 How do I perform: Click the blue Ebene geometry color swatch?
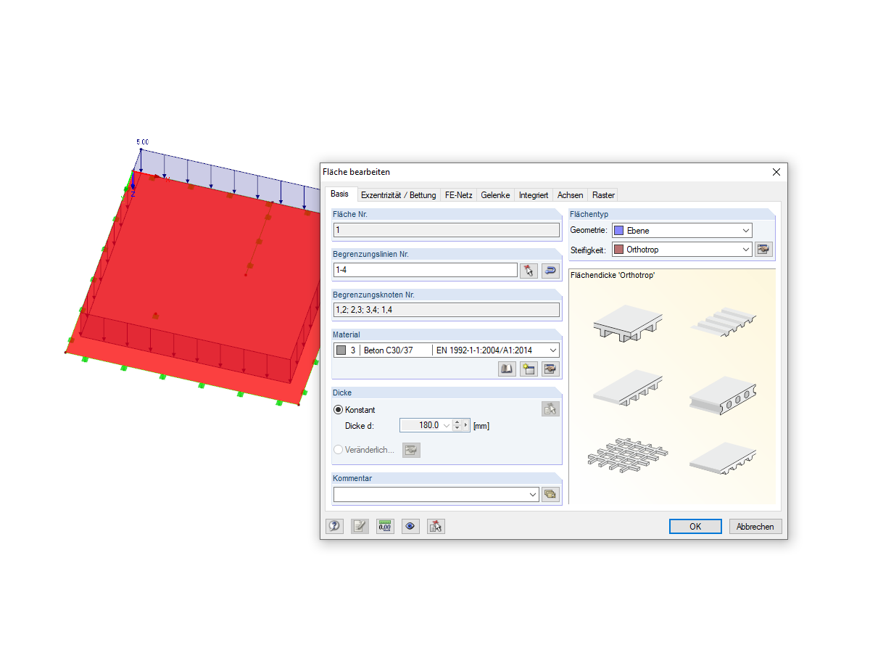[x=618, y=231]
